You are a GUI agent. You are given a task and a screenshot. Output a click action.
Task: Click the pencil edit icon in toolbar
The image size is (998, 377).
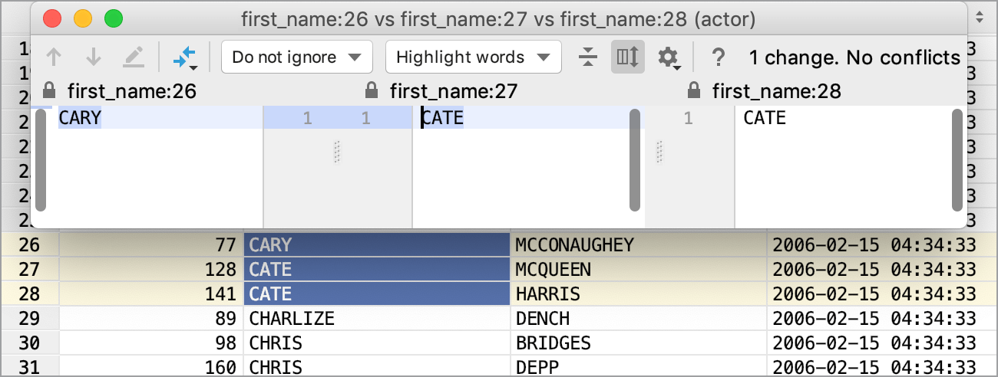pyautogui.click(x=134, y=57)
